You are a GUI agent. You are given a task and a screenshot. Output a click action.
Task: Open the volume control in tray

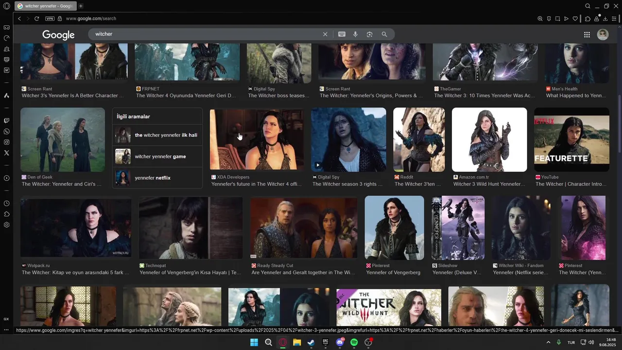tap(591, 342)
